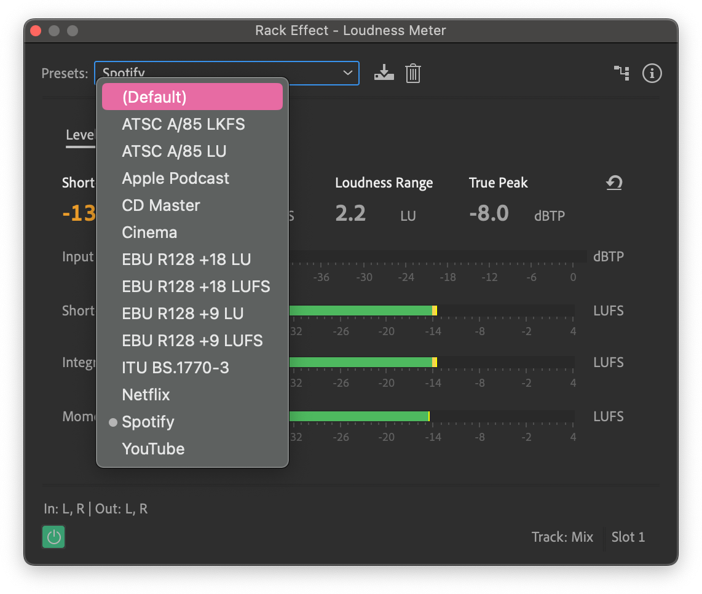The image size is (702, 594).
Task: Collapse the preset list via its chevron
Action: click(348, 73)
